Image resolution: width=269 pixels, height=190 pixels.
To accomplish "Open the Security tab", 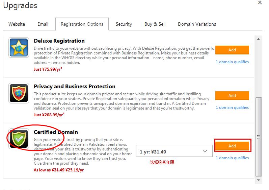I will tap(124, 24).
